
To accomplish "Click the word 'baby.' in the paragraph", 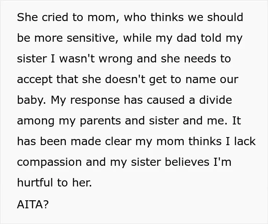I will tap(31, 101).
